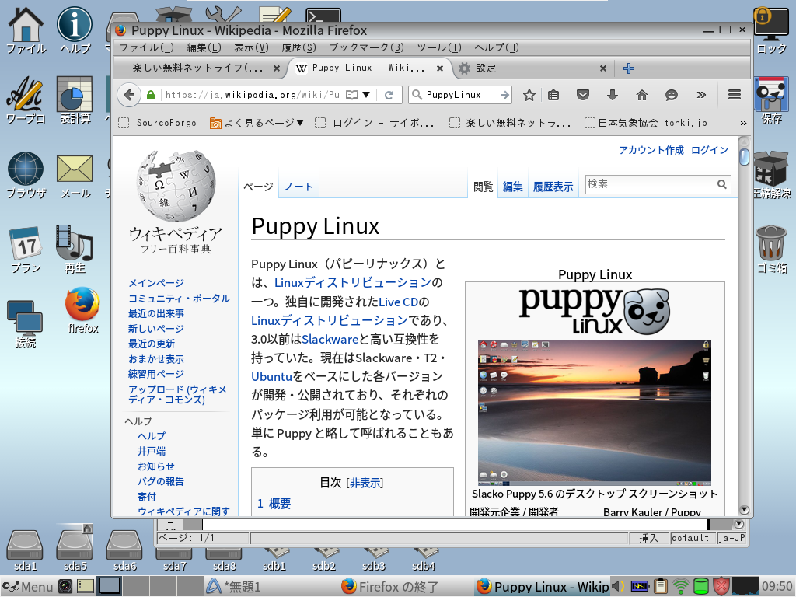796x597 pixels.
Task: Open the ノート tab on Wikipedia
Action: tap(298, 187)
